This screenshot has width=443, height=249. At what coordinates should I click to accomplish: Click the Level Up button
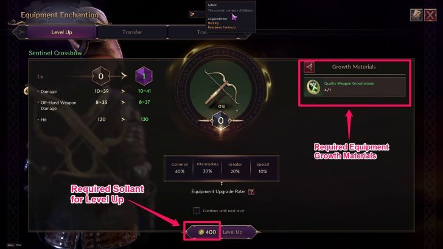click(x=232, y=232)
